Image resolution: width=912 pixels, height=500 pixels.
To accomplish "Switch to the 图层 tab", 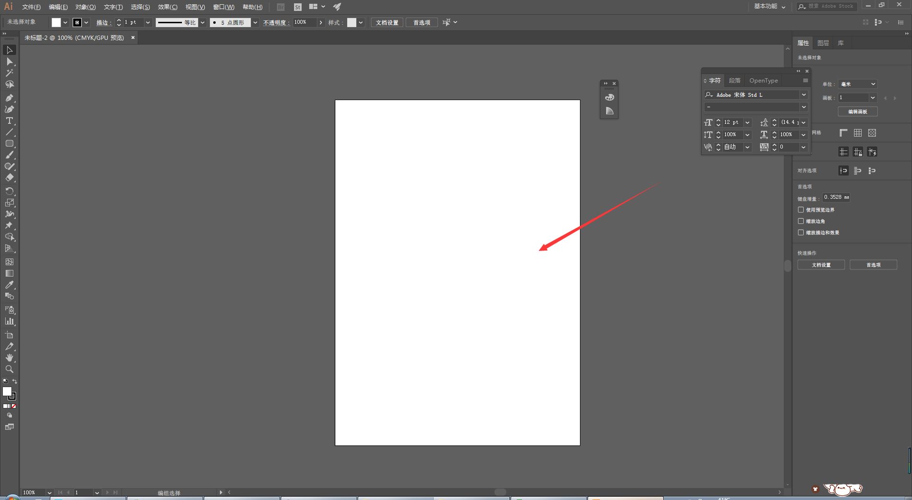I will [823, 43].
